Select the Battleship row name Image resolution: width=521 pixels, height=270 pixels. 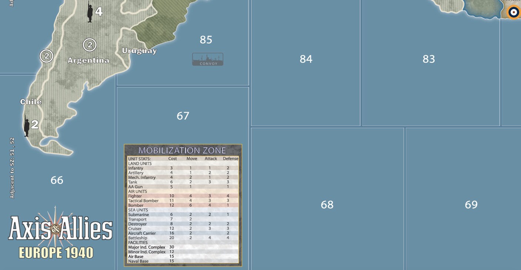tap(137, 238)
